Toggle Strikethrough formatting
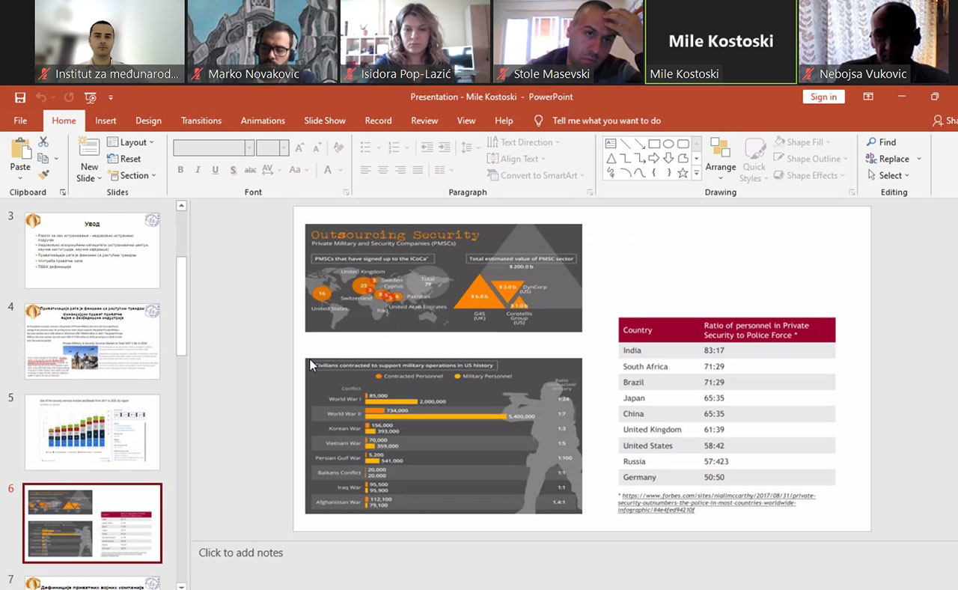958x590 pixels. click(x=251, y=170)
